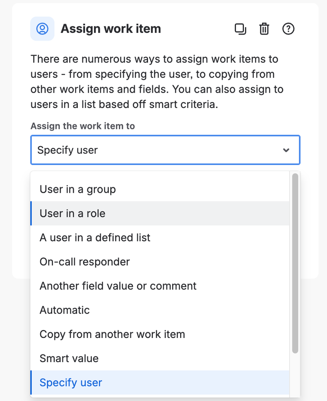This screenshot has height=401, width=327.
Task: Delete the component using the trash icon
Action: (264, 29)
